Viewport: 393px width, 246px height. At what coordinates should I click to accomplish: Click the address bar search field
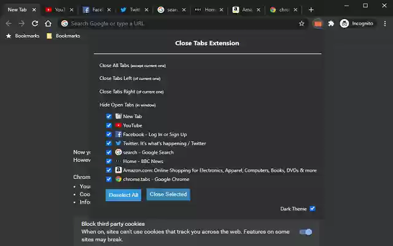(x=183, y=23)
